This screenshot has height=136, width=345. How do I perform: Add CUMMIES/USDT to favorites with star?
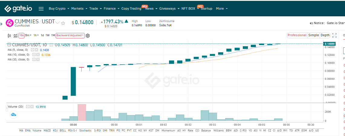point(63,23)
